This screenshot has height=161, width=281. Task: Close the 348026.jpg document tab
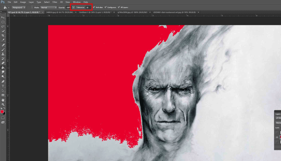(76, 12)
